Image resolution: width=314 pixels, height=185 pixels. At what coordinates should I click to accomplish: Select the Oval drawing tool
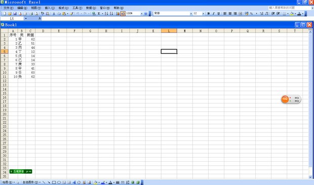(59, 182)
